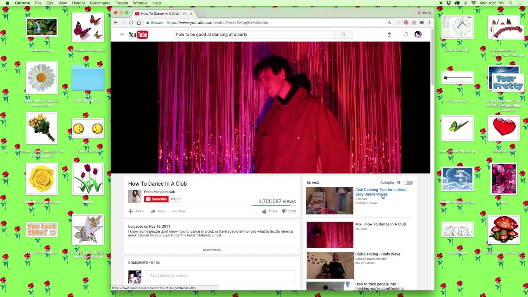Open the Window menu
Viewport: 528px width, 297px height.
140,3
